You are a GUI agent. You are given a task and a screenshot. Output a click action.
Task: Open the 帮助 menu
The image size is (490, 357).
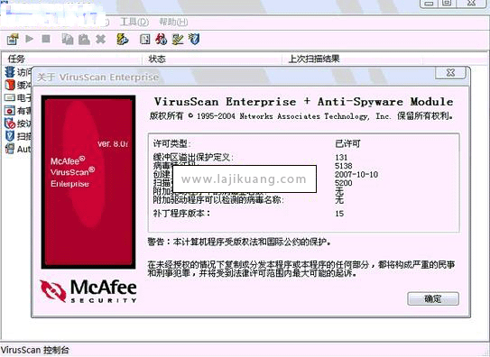pyautogui.click(x=173, y=23)
